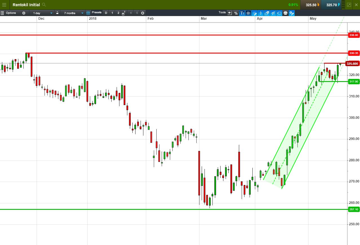Toggle the period lock padlock
Image resolution: width=360 pixels, height=245 pixels.
pyautogui.click(x=57, y=13)
